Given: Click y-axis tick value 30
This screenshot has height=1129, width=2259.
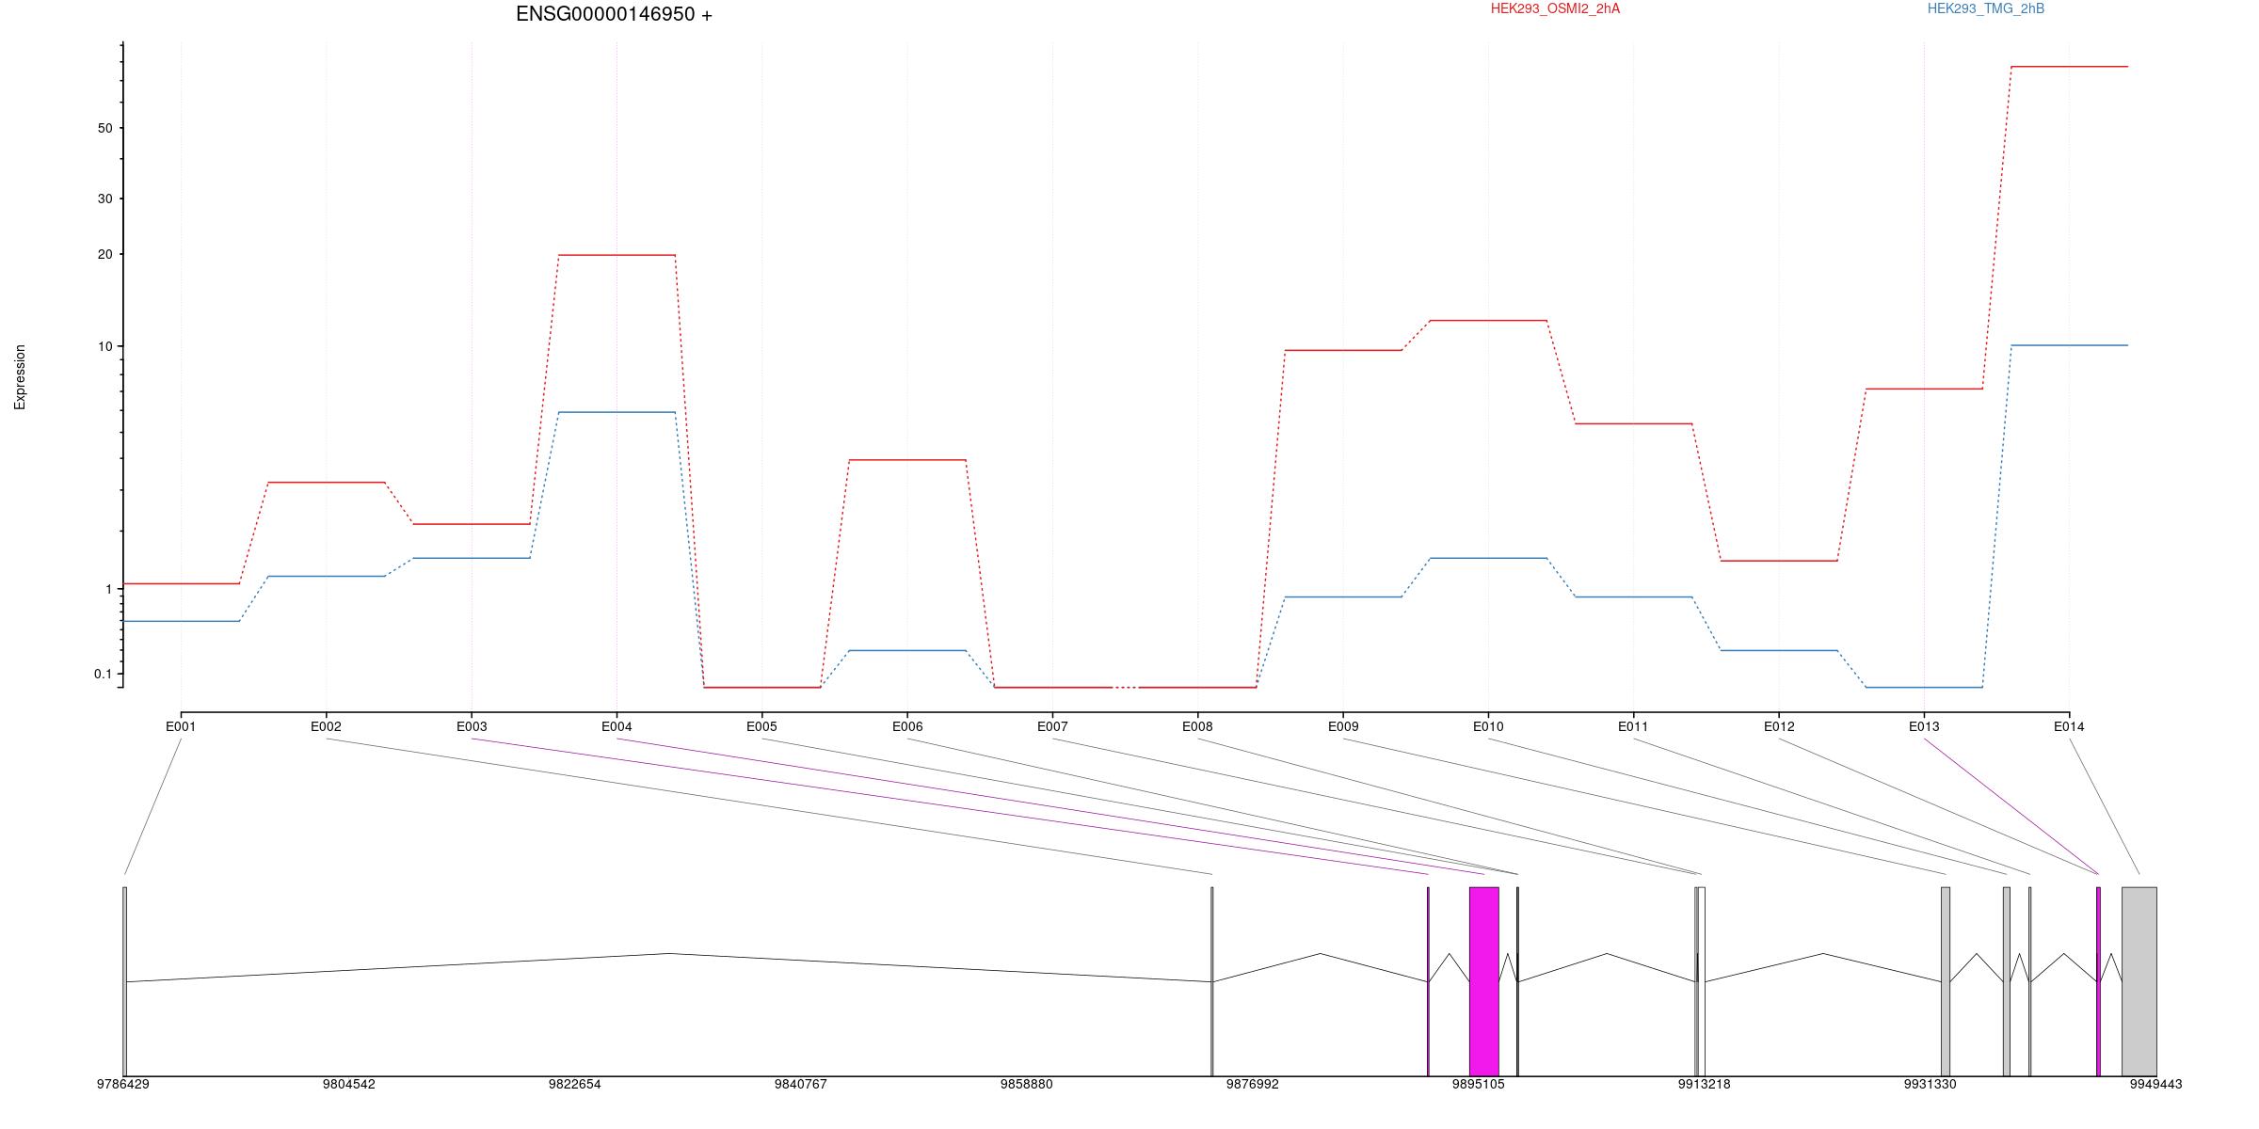Looking at the screenshot, I should point(104,199).
